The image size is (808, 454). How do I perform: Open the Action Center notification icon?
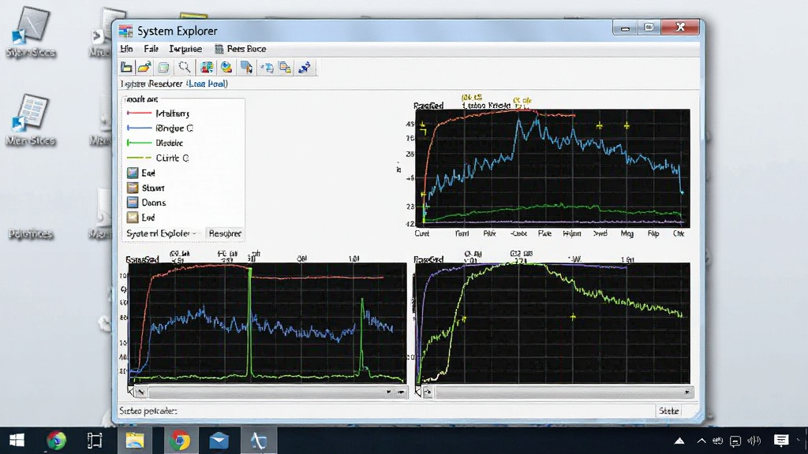tap(781, 440)
